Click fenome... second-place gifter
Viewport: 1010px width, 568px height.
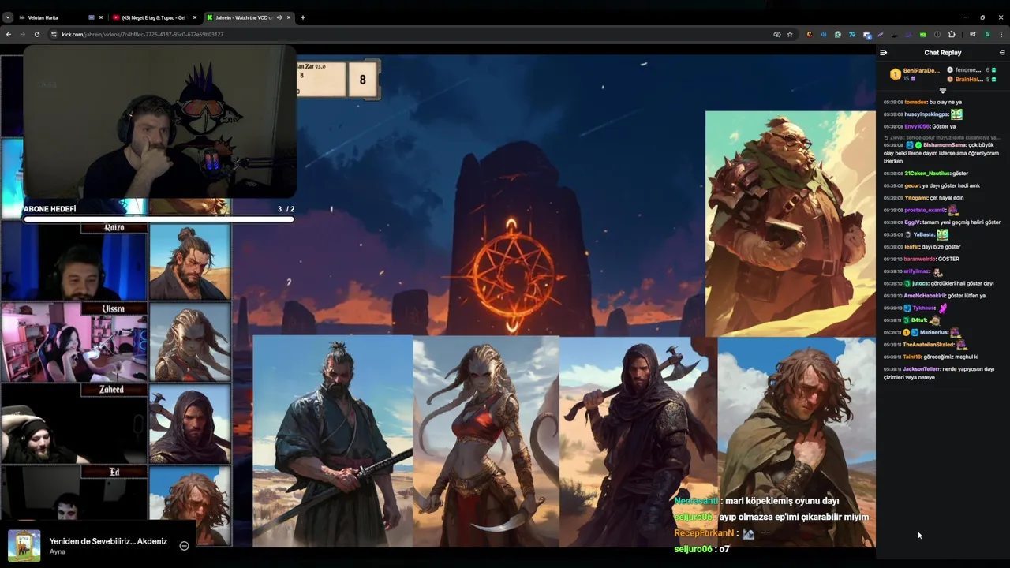(967, 70)
